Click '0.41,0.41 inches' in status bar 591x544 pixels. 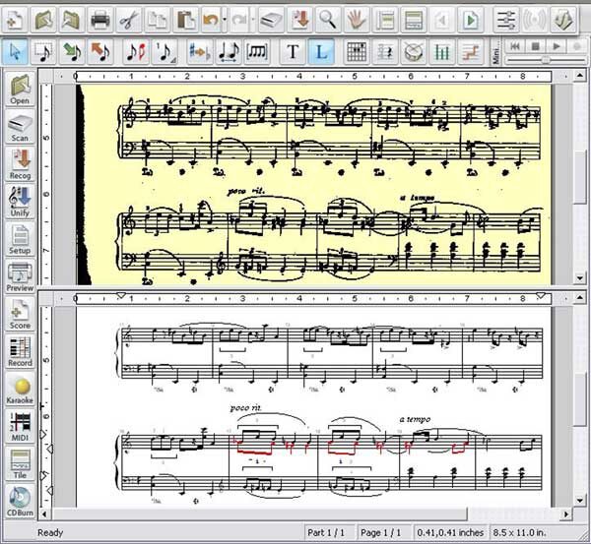(450, 533)
